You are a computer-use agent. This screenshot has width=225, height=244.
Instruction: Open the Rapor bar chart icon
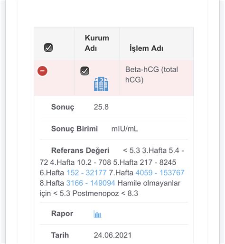tap(97, 214)
